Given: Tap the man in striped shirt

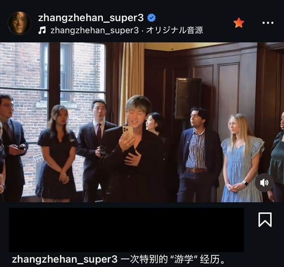Looking at the screenshot, I should [x=198, y=154].
